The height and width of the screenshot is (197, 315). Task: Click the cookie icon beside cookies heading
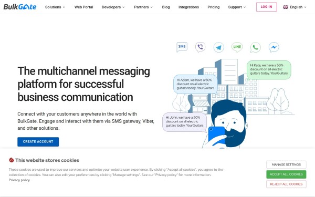point(12,160)
